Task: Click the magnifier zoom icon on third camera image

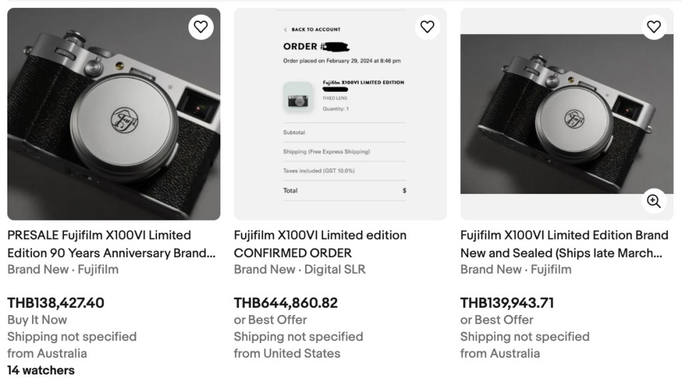Action: [x=653, y=200]
